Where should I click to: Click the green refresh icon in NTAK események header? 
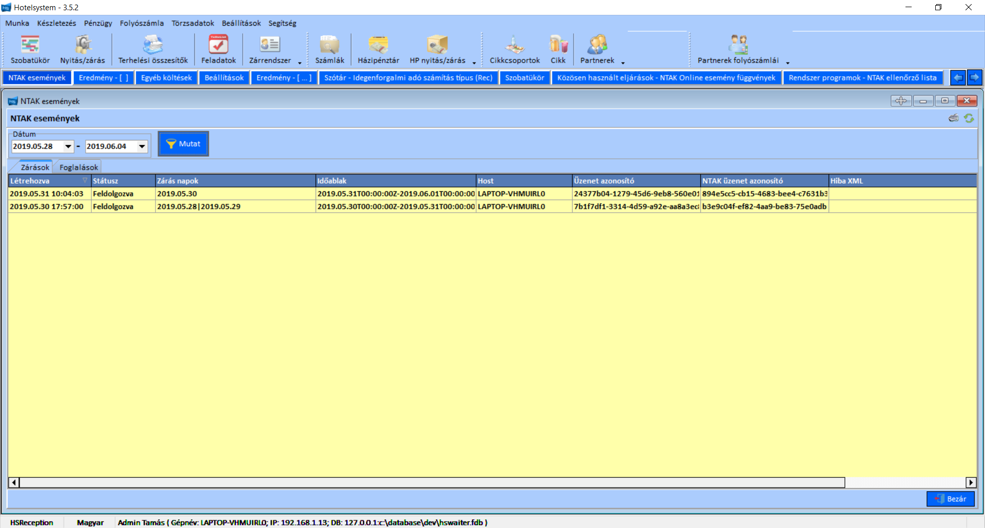click(x=969, y=118)
